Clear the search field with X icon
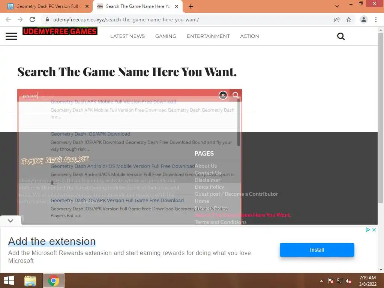 click(223, 95)
